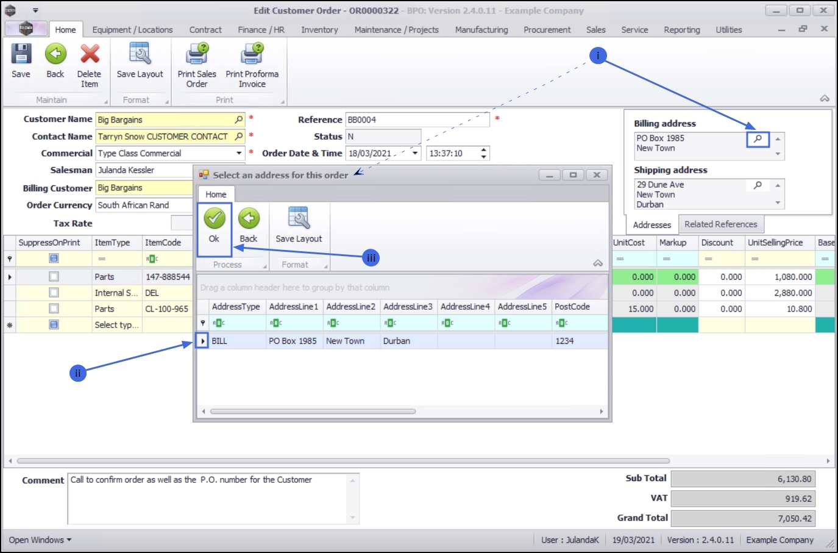Click the ItemType column filter icon

click(x=102, y=259)
